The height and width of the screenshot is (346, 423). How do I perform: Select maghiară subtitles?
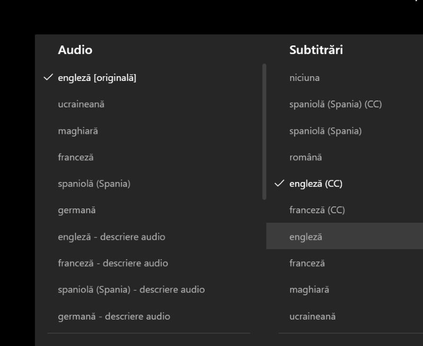309,289
